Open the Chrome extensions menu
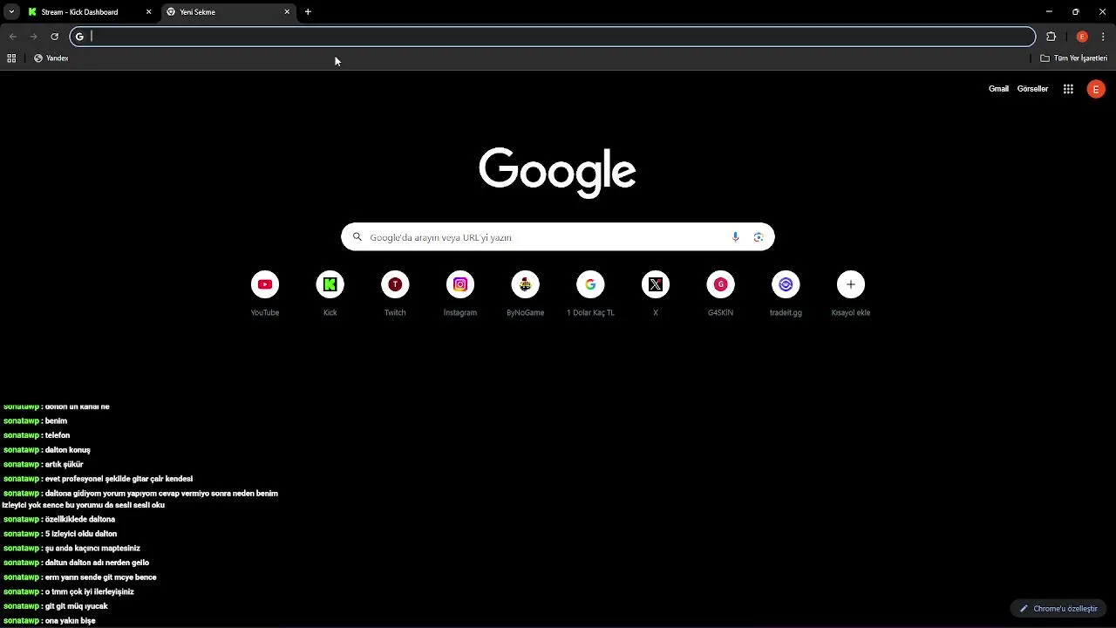1116x628 pixels. coord(1051,37)
